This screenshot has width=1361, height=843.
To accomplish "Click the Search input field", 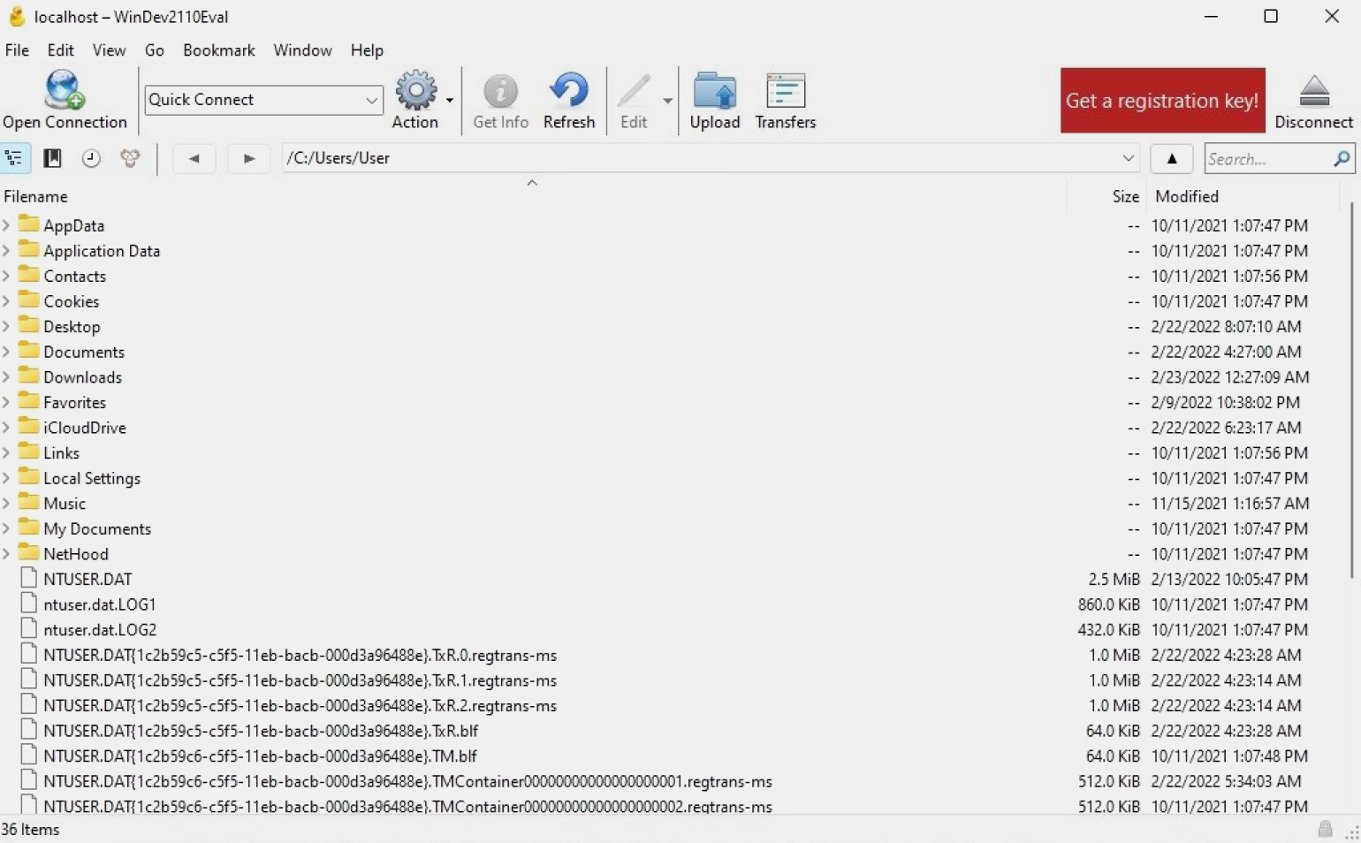I will (x=1267, y=159).
